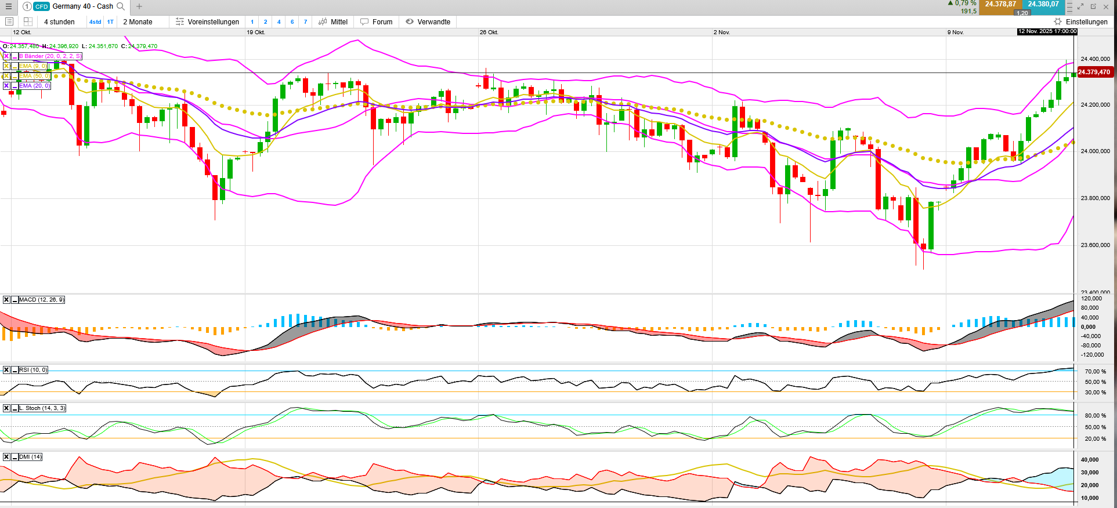
Task: Open the 4 stunden timeframe dropdown
Action: click(x=59, y=22)
